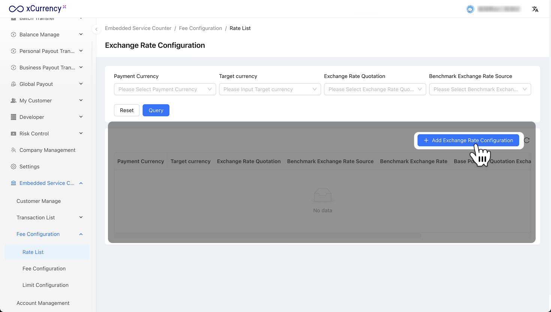The width and height of the screenshot is (551, 312).
Task: Open the Limit Configuration menu item
Action: (45, 285)
